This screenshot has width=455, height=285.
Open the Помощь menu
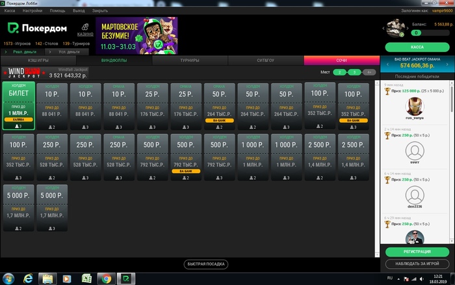click(57, 10)
